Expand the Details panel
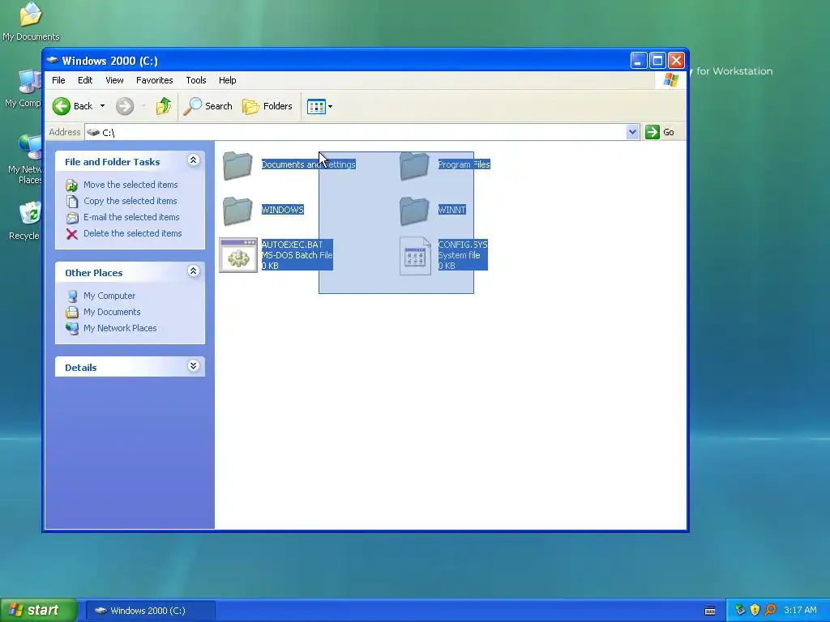 tap(193, 366)
